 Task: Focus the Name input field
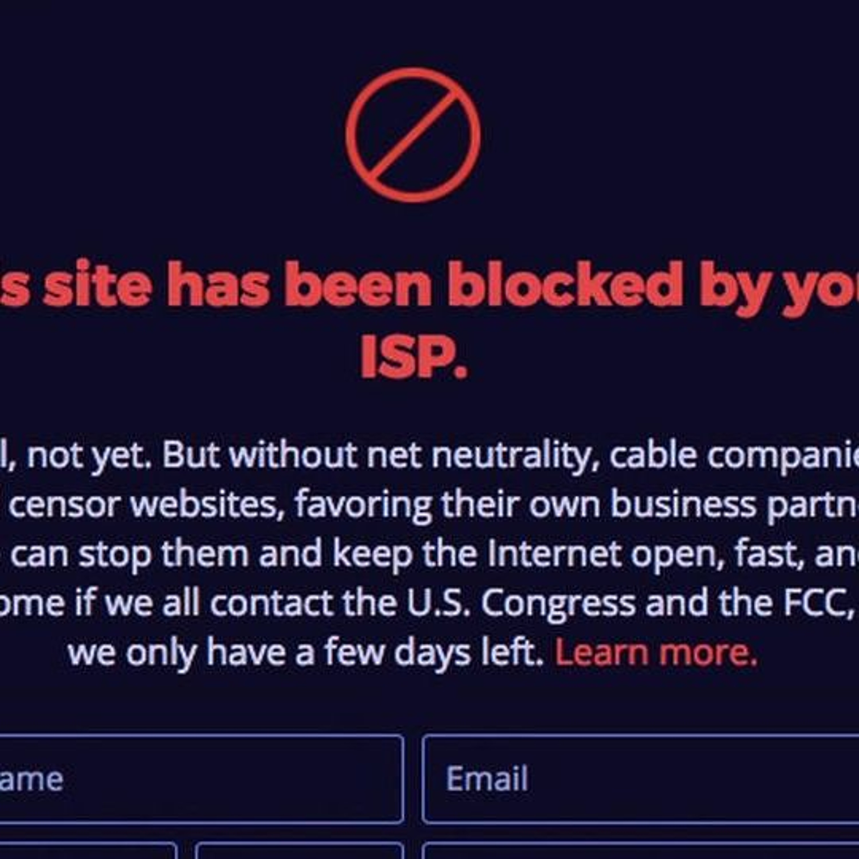(200, 779)
